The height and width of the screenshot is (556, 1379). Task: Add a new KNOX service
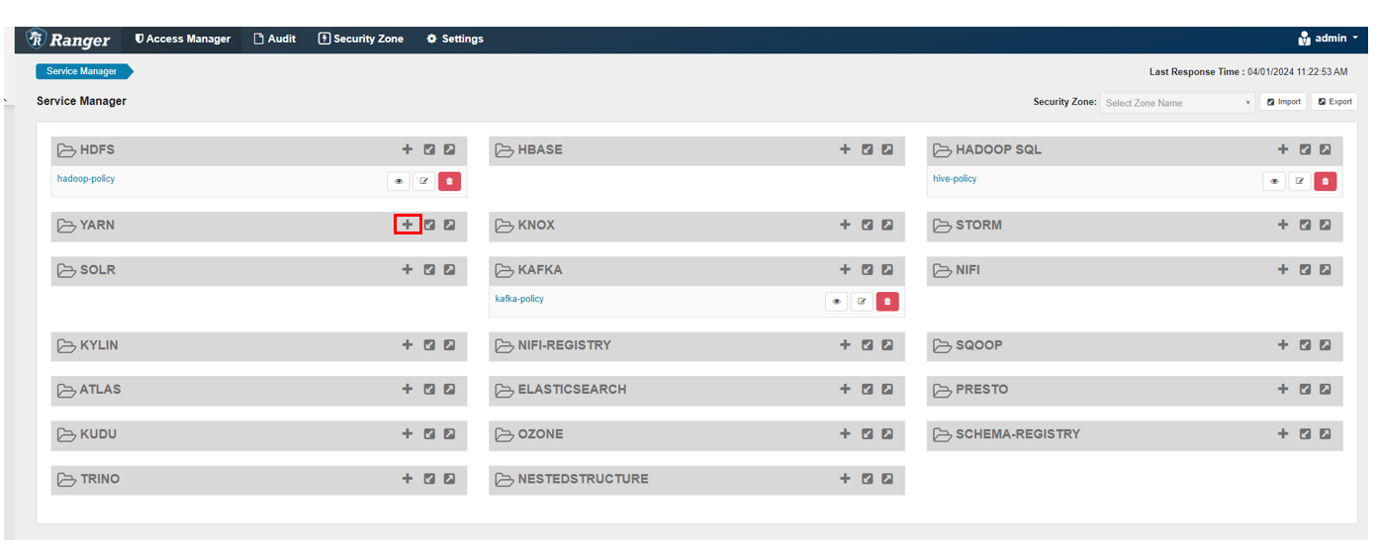point(845,225)
